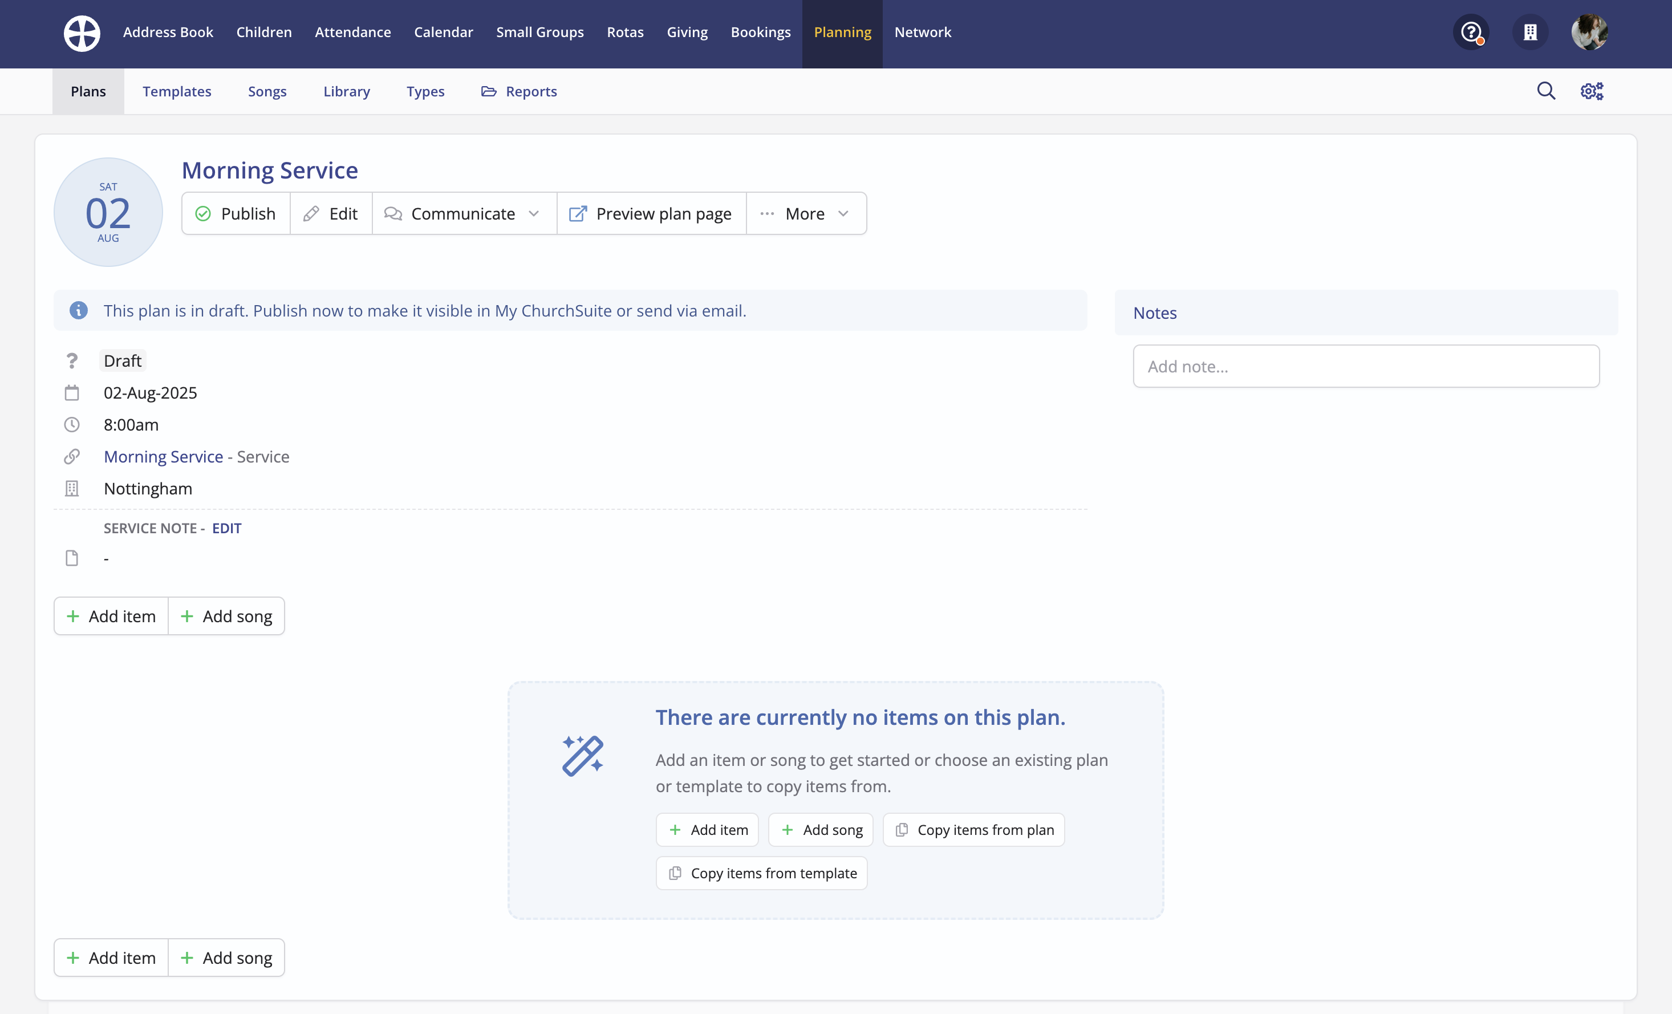Expand the Communicate dropdown
This screenshot has width=1672, height=1014.
point(464,214)
